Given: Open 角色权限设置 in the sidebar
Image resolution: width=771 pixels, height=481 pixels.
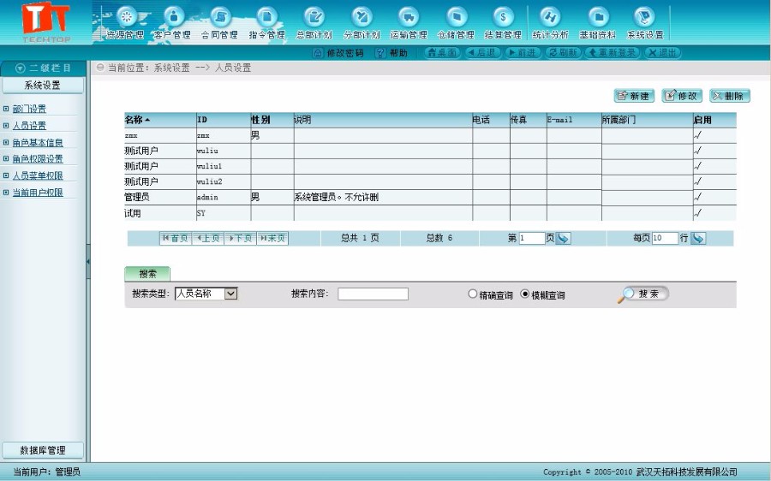Looking at the screenshot, I should coord(37,159).
